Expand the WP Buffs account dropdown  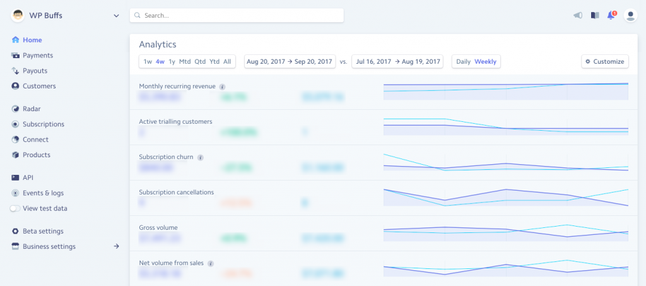pos(116,16)
